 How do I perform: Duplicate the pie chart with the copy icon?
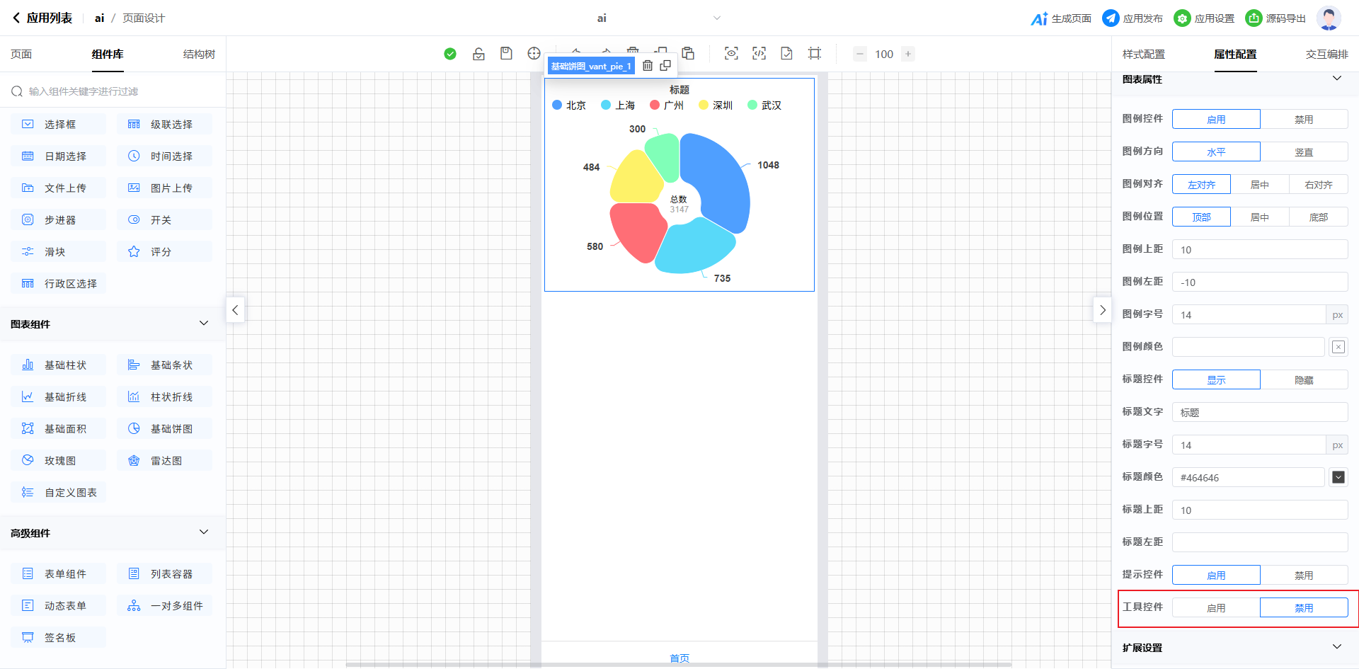[x=665, y=66]
